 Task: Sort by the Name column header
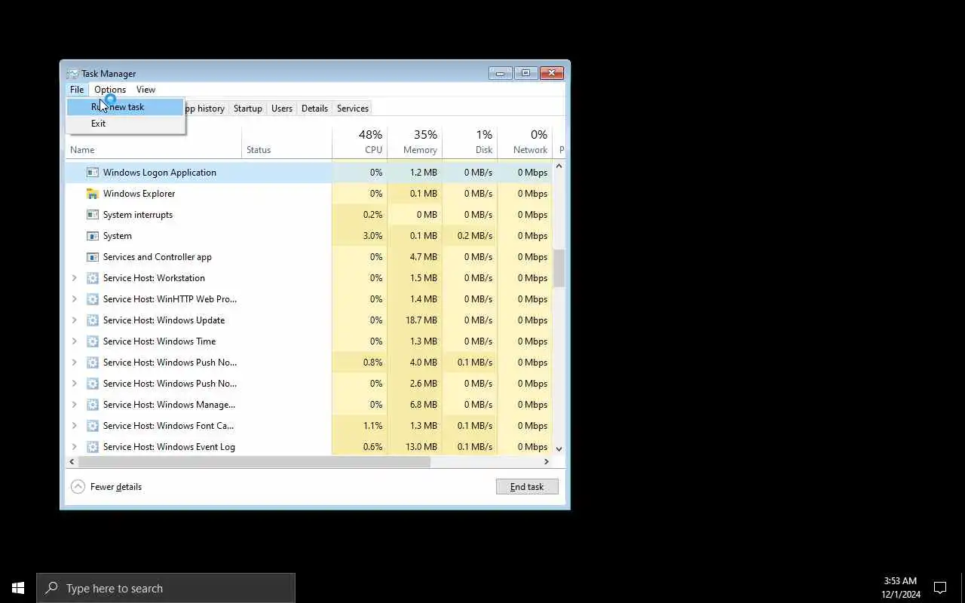(x=154, y=143)
